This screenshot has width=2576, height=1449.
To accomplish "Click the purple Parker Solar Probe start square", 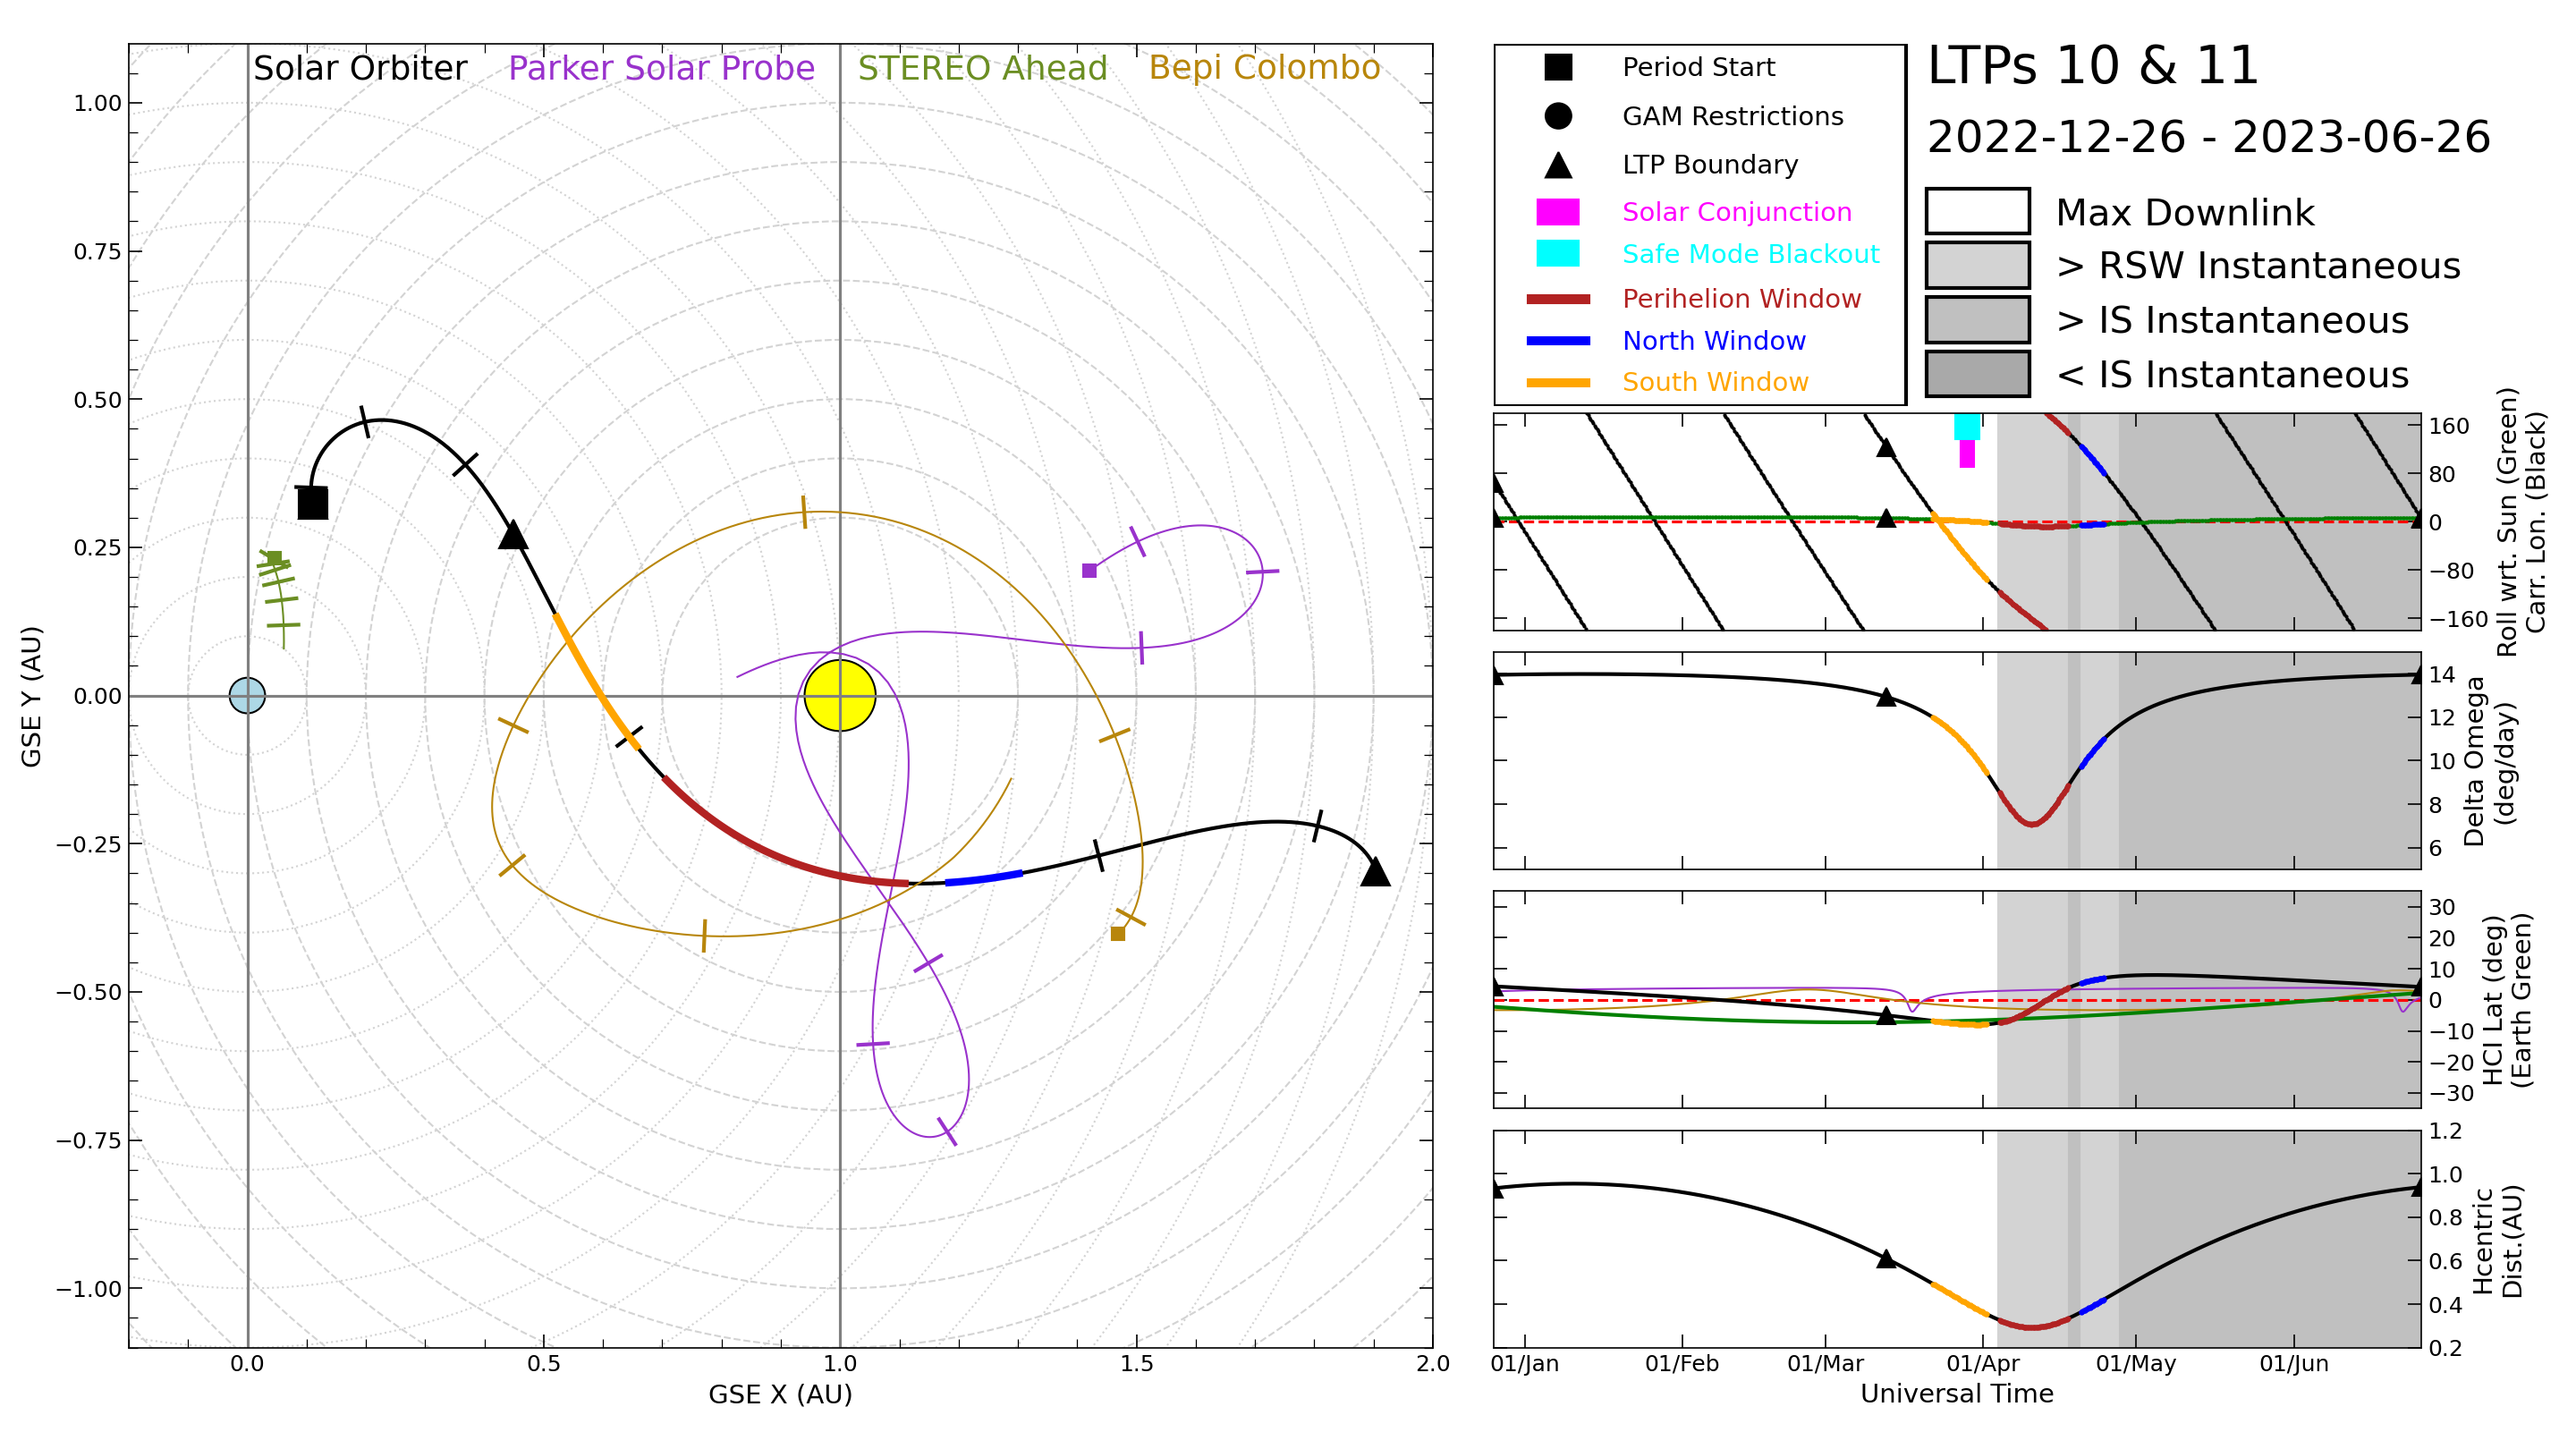I will click(1089, 571).
